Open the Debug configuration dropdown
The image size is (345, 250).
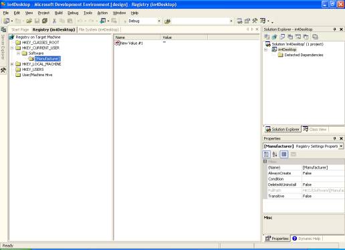159,21
